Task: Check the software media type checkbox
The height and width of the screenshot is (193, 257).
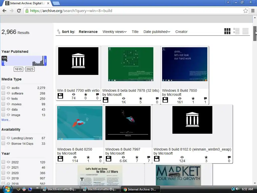Action: tap(3, 93)
